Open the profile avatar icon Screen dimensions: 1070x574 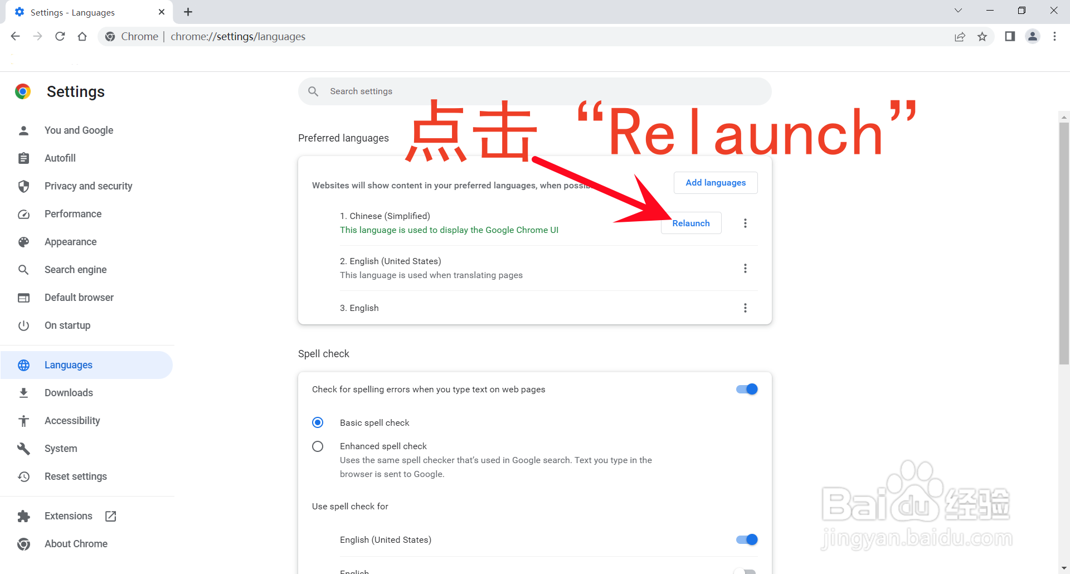click(1033, 36)
